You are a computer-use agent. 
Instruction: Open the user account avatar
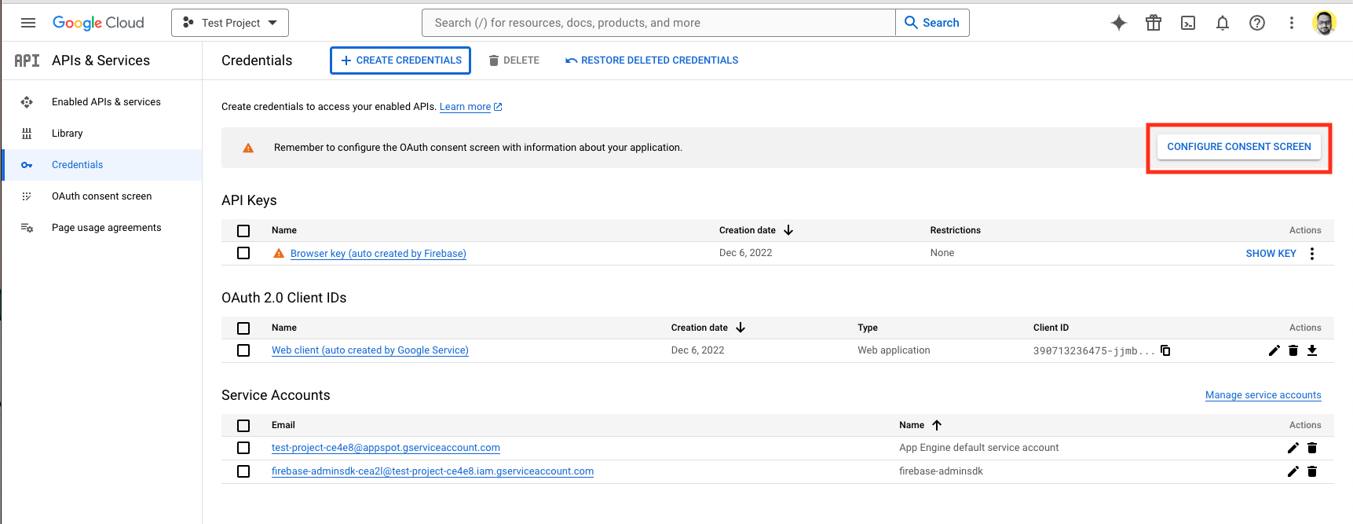[x=1325, y=23]
